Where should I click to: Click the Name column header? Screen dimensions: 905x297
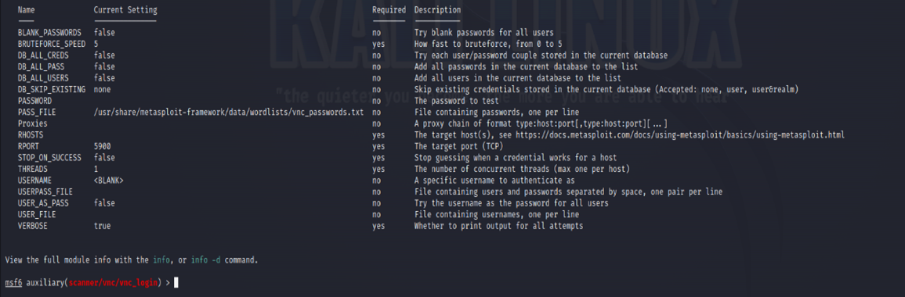click(x=26, y=10)
